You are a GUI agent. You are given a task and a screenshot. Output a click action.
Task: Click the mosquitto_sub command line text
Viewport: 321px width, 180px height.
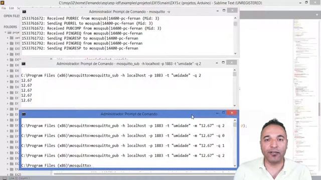[111, 75]
